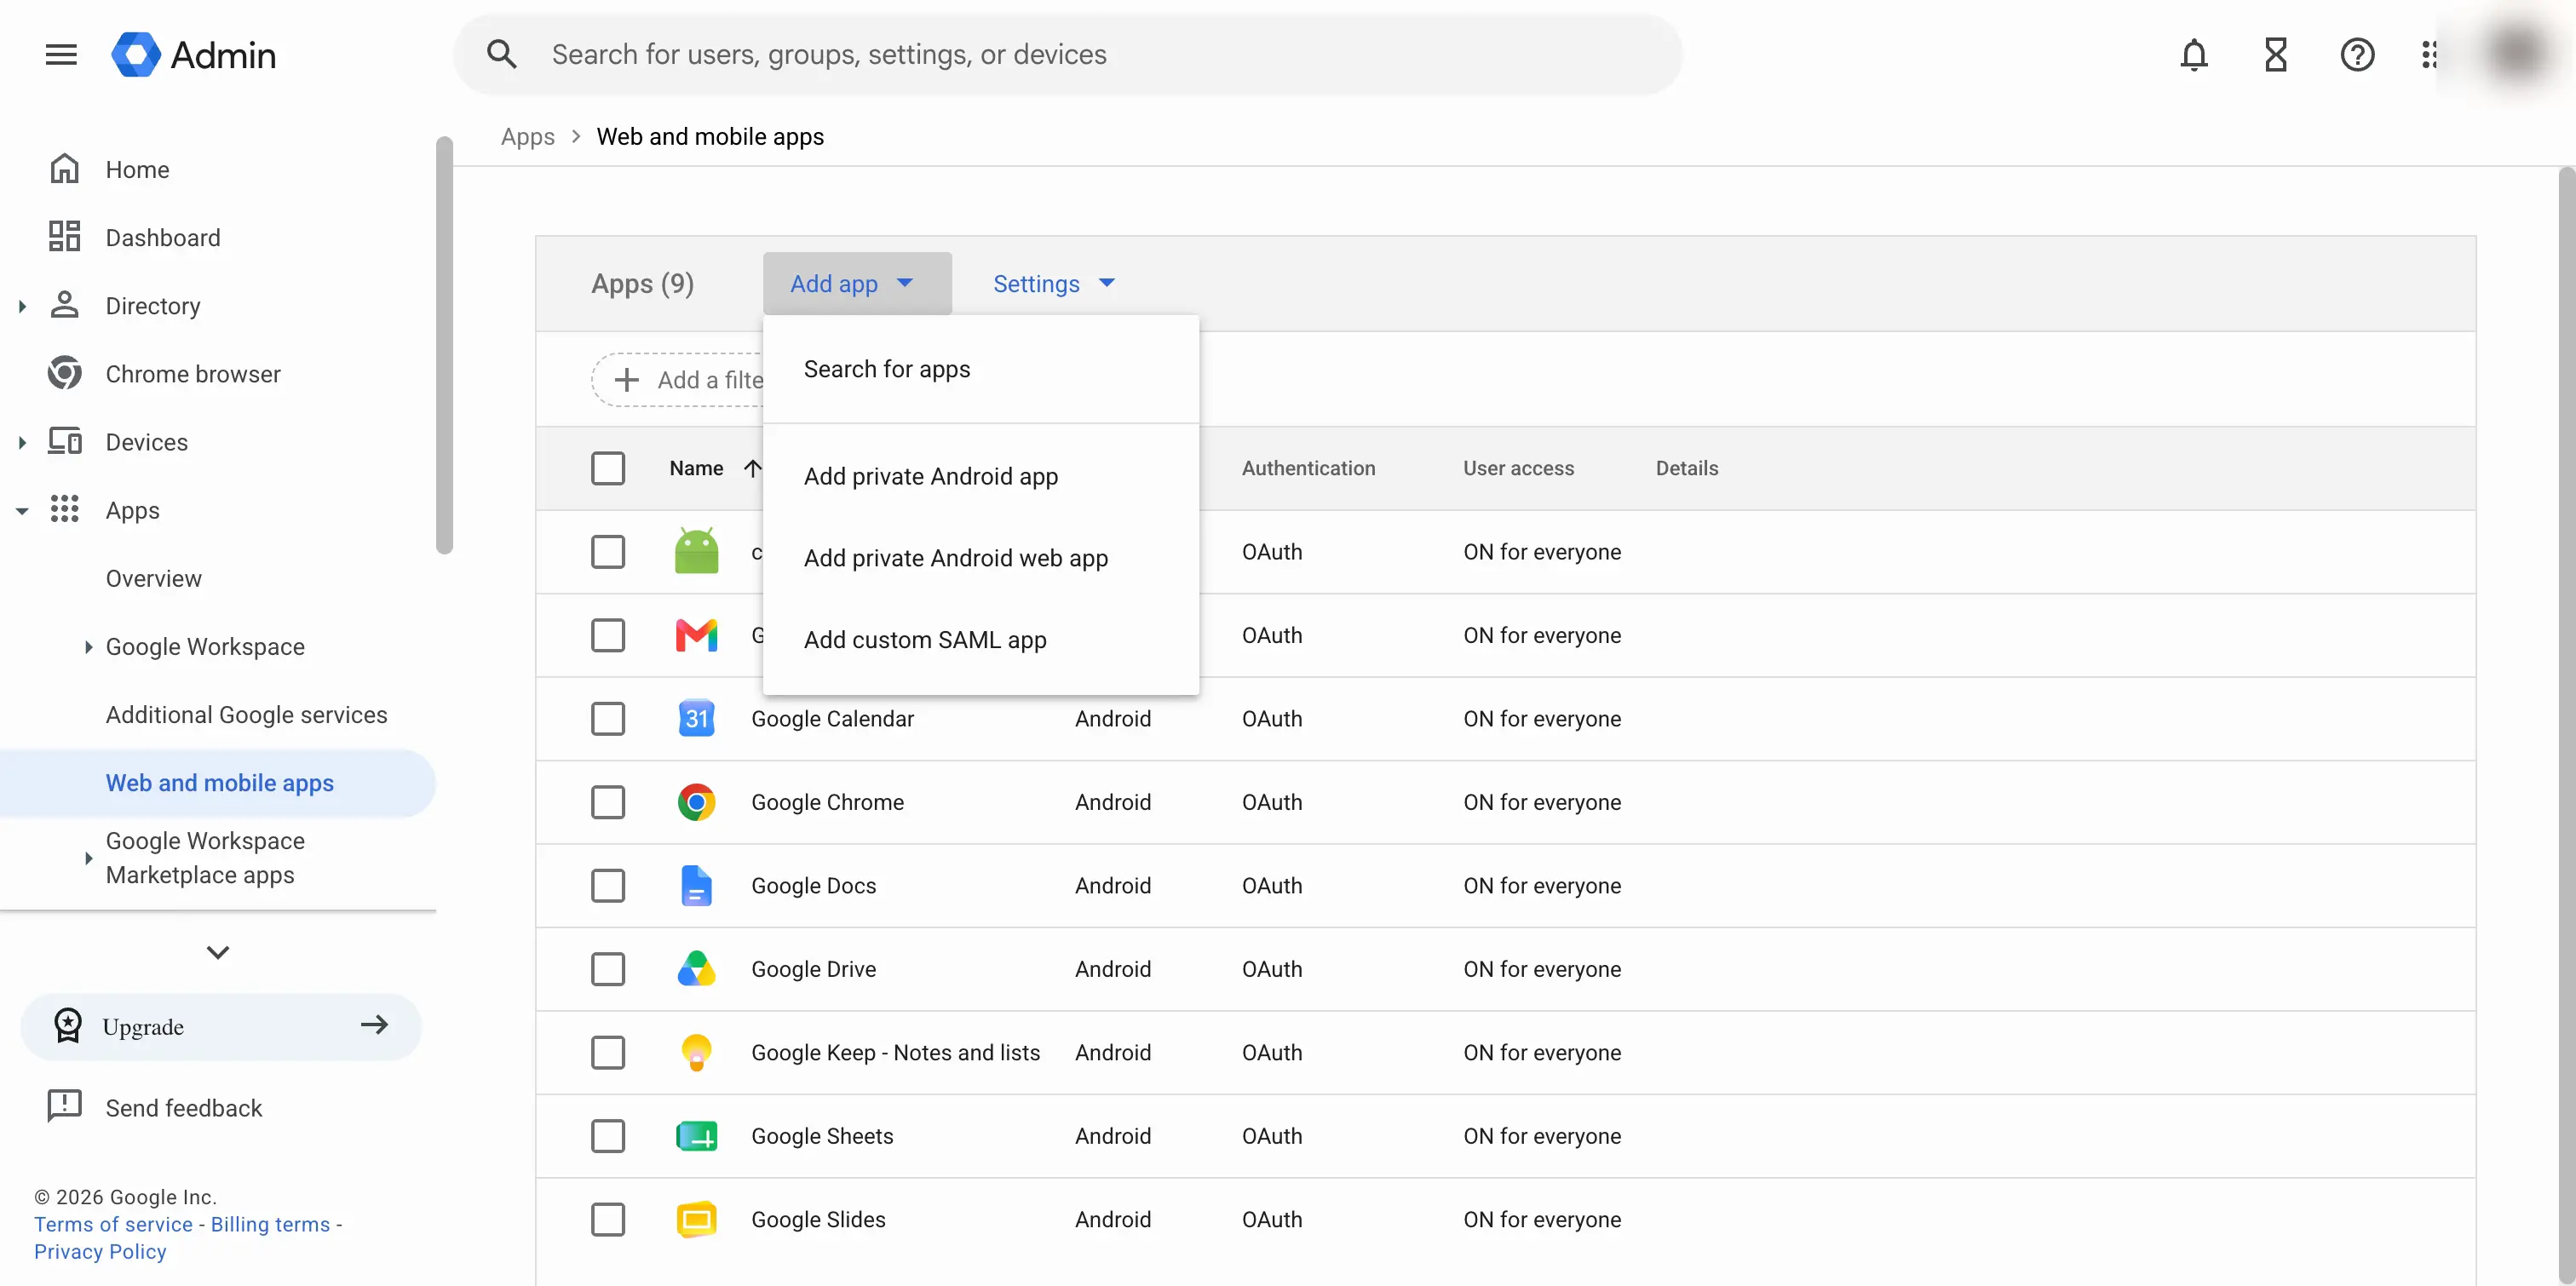This screenshot has height=1286, width=2576.
Task: Click the Google Calendar app icon
Action: click(697, 718)
